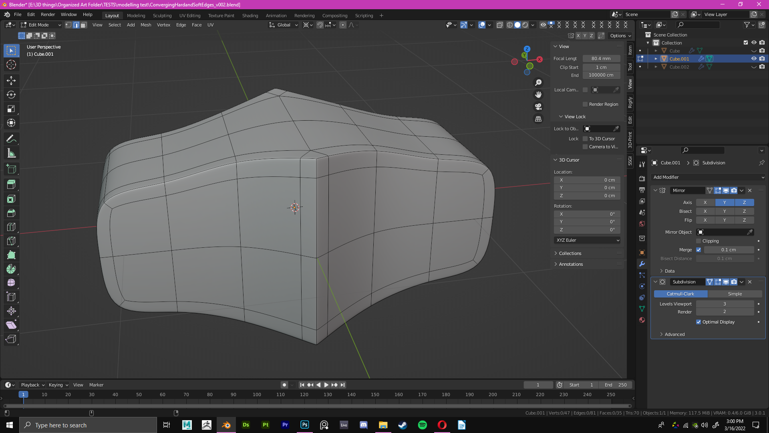Open the Options dropdown in viewport header

pyautogui.click(x=620, y=36)
